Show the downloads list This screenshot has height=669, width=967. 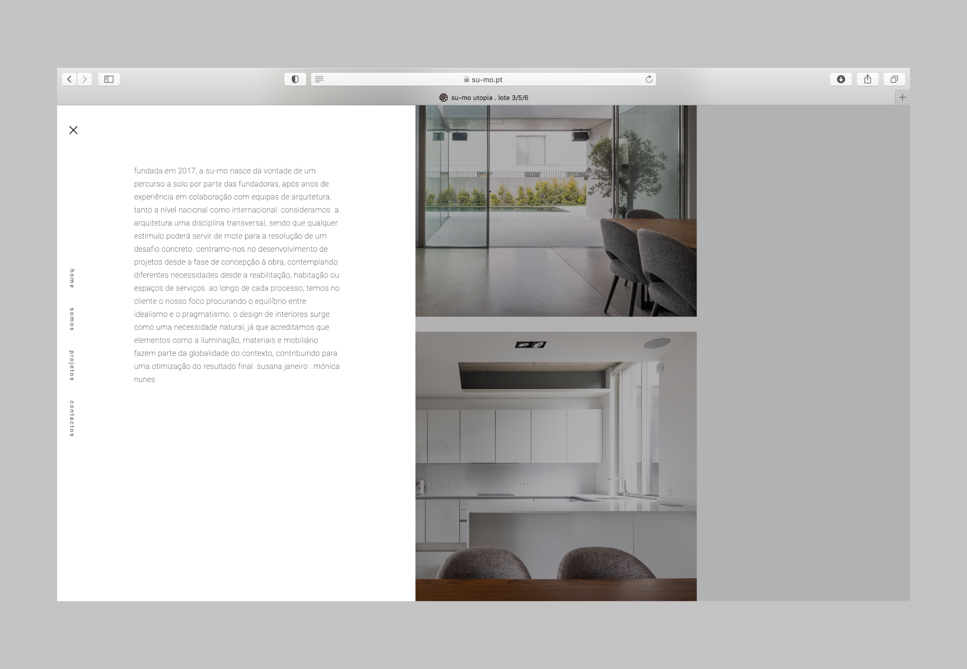[x=841, y=79]
